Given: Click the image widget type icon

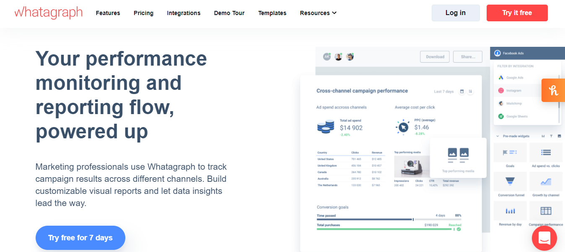Looking at the screenshot, I should click(x=559, y=136).
